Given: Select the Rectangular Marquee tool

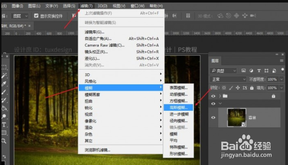Looking at the screenshot, I should pyautogui.click(x=4, y=67).
